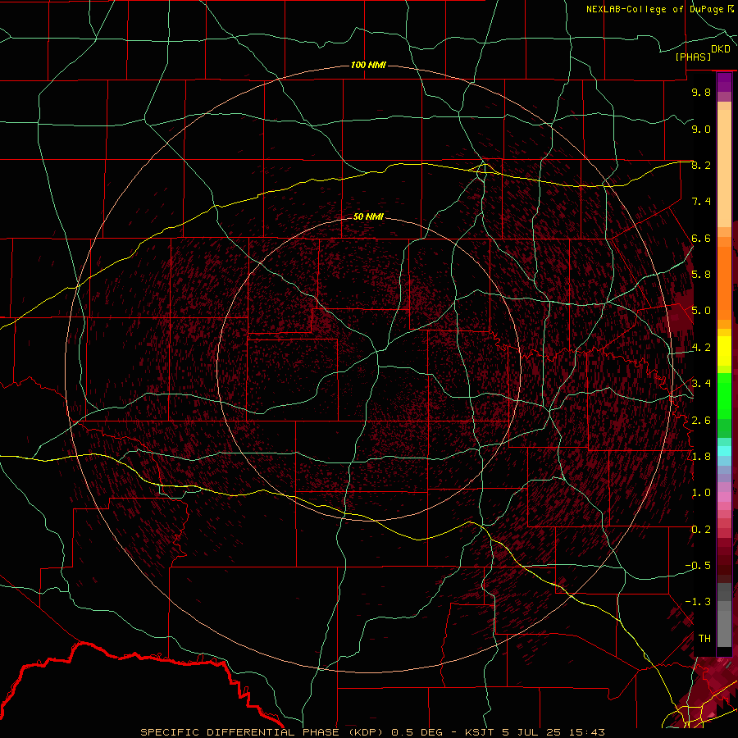Click the bright green band of the color scale
Screen dimensions: 738x738
724,395
